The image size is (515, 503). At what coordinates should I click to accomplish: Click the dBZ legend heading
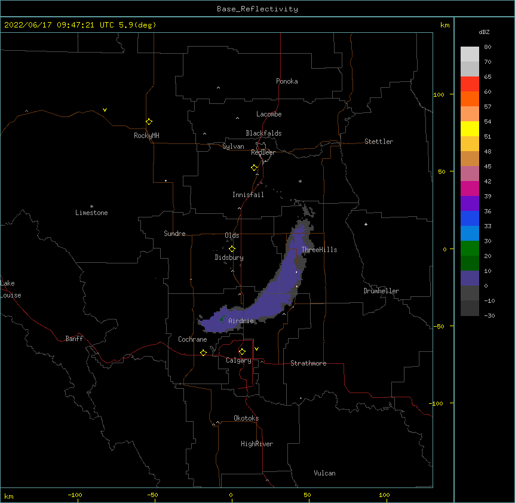(484, 32)
